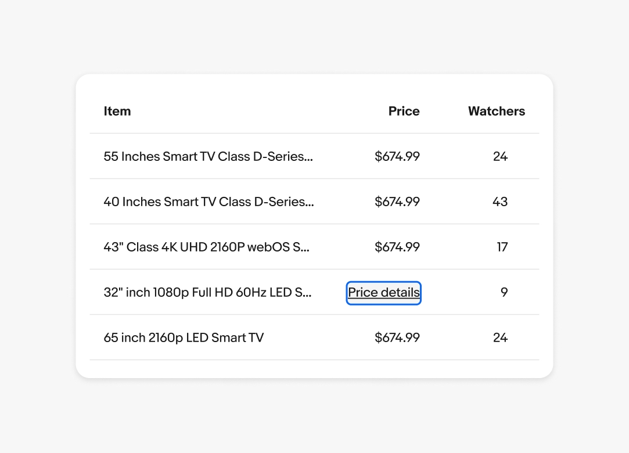Click the 43 watchers value

click(x=501, y=202)
